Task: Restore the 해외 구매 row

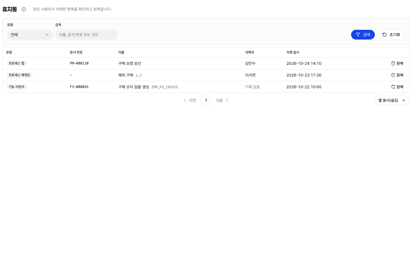Action: [397, 75]
